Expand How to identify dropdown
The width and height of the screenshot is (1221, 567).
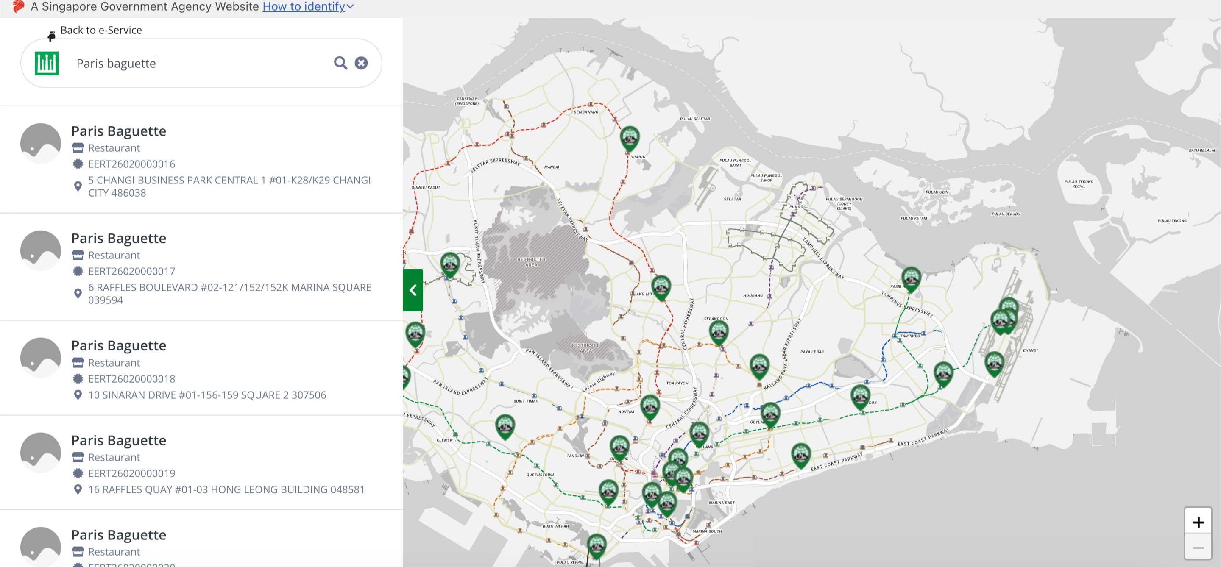(308, 7)
